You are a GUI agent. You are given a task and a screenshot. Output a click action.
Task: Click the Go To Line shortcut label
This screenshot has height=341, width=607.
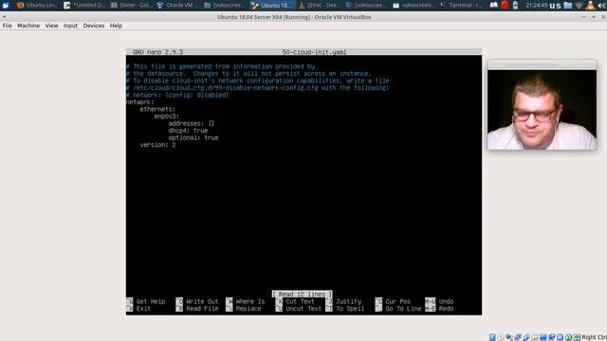[x=403, y=309]
